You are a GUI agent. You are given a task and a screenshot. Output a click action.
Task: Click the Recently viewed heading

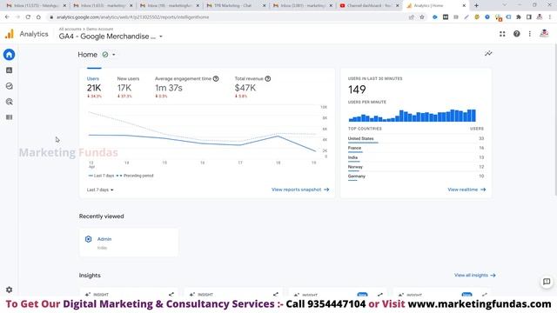[x=101, y=216]
